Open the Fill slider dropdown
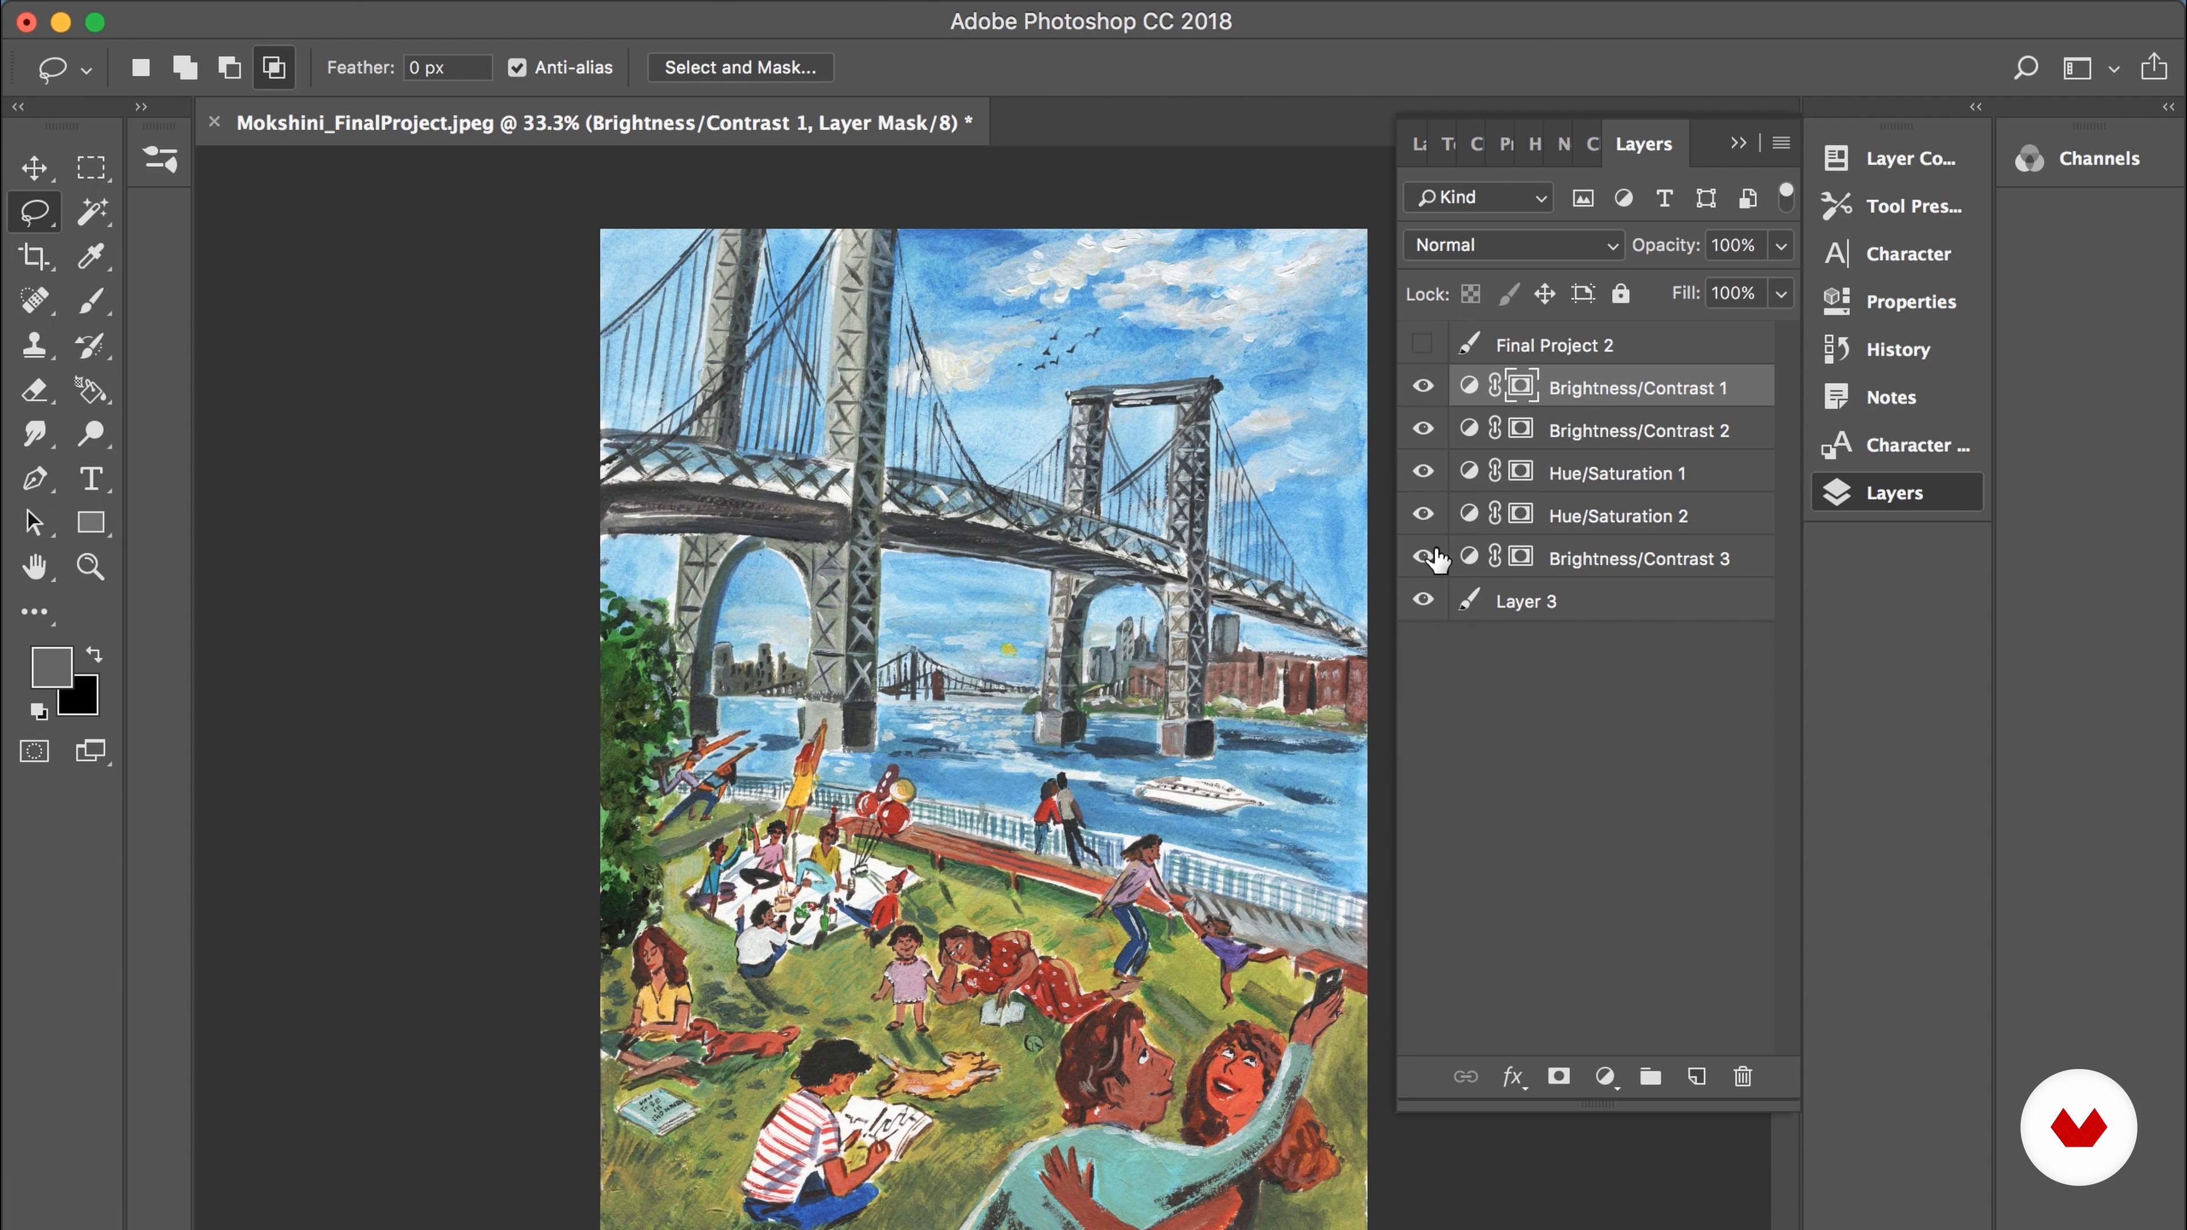Viewport: 2187px width, 1230px height. point(1781,294)
